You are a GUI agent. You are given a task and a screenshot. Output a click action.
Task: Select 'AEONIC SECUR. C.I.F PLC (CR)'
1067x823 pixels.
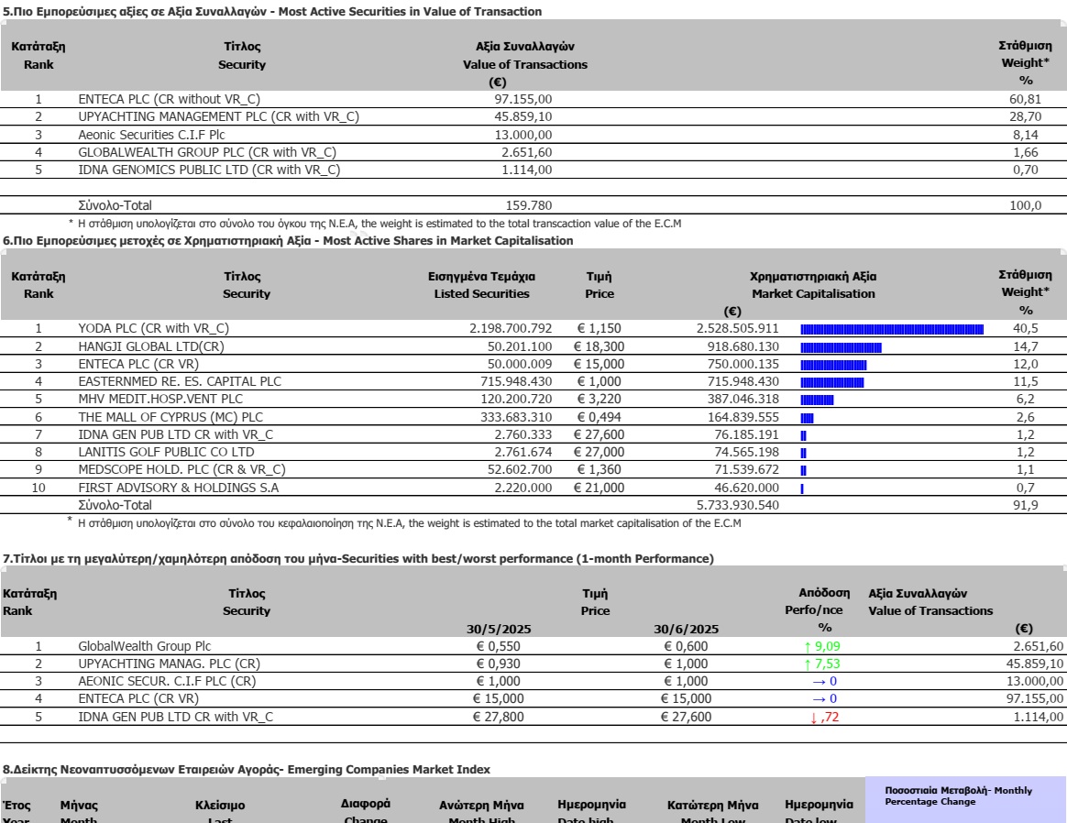tap(167, 682)
